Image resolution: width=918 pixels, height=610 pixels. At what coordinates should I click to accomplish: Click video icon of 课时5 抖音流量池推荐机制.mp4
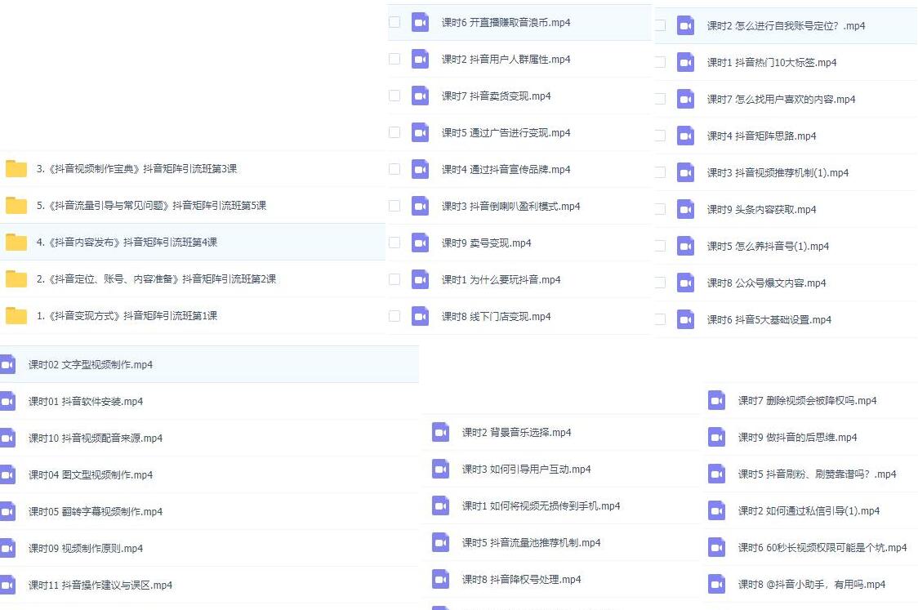[x=441, y=543]
